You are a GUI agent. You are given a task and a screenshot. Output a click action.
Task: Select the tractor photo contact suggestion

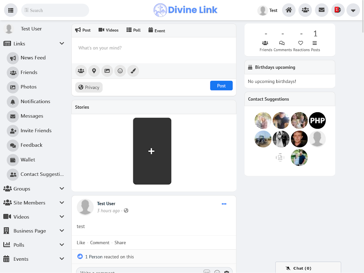pos(263,139)
